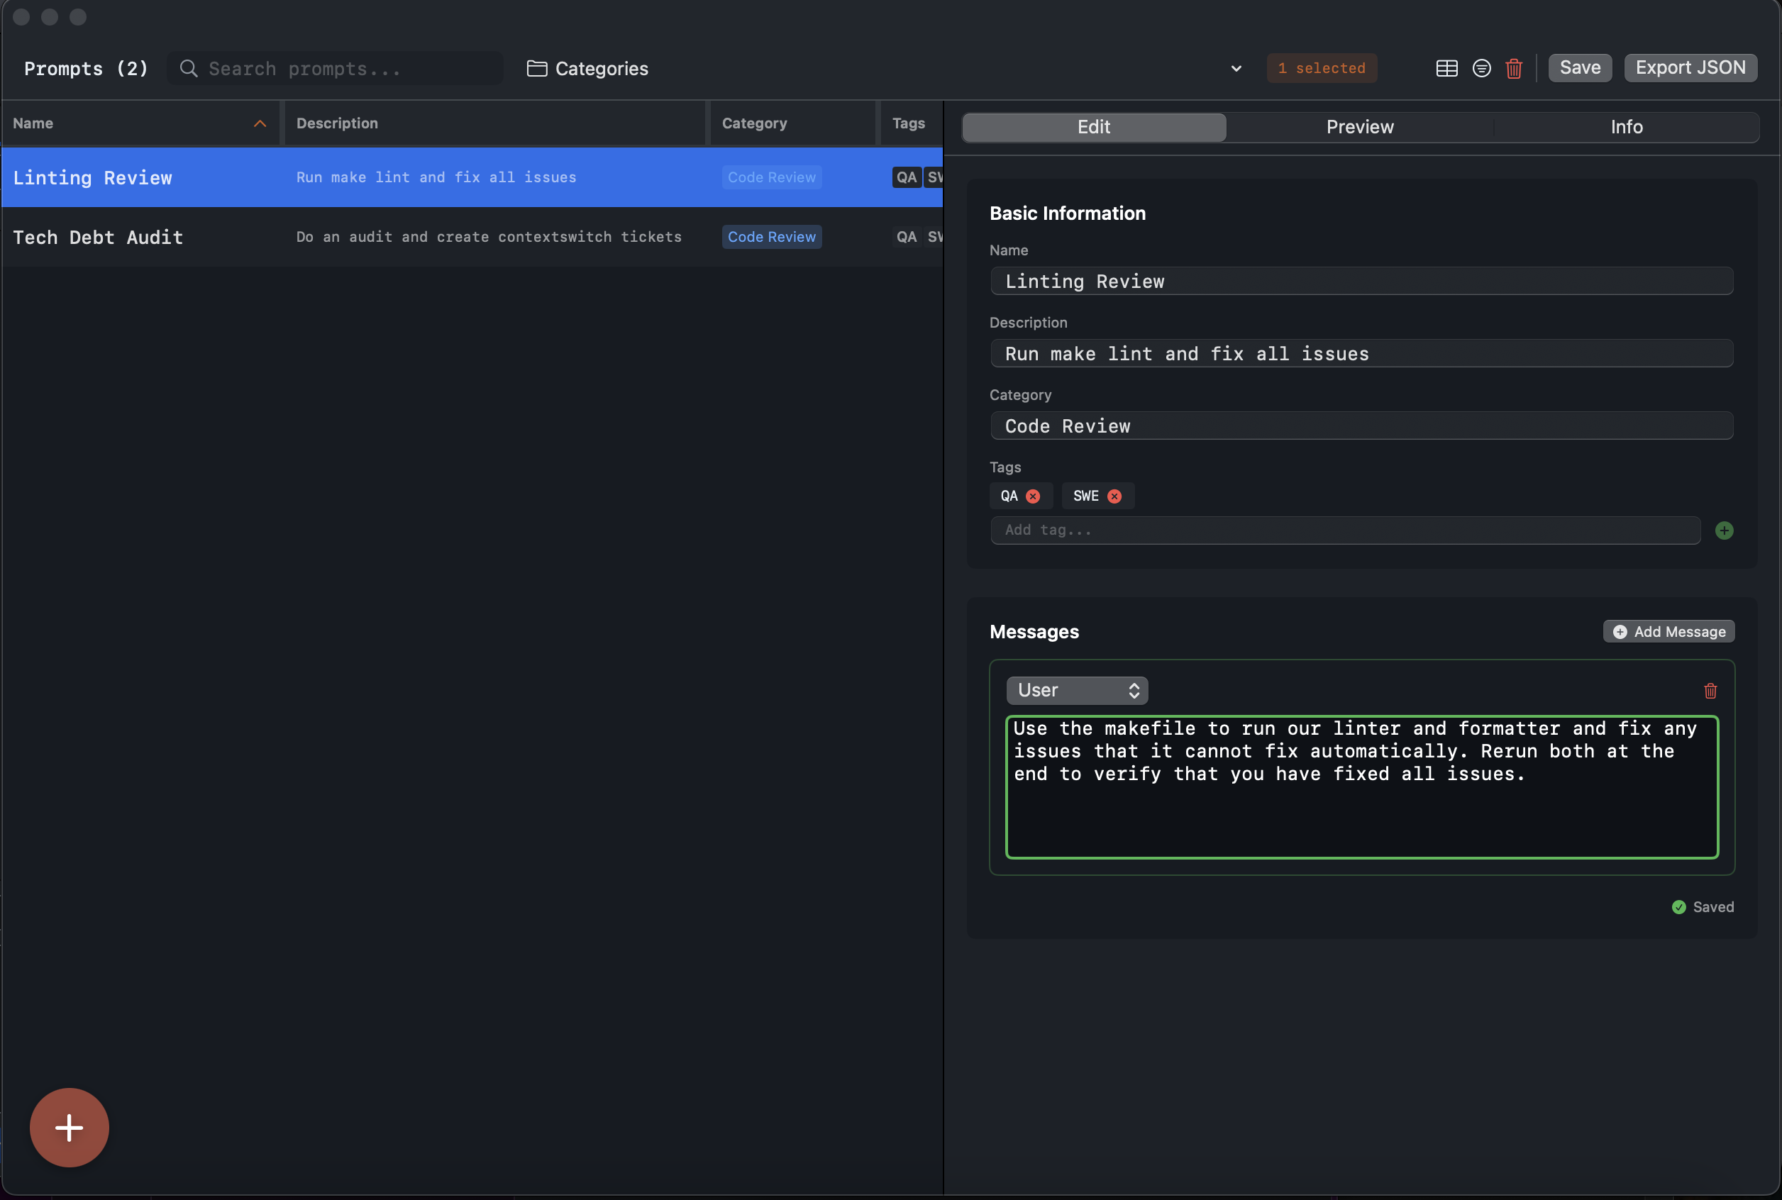Click the Add Message button
The image size is (1782, 1200).
click(x=1668, y=631)
